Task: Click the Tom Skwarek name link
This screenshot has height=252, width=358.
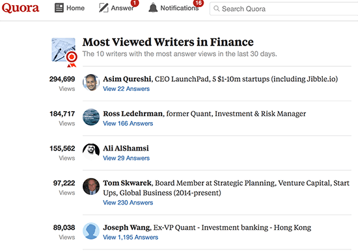Action: (x=127, y=183)
